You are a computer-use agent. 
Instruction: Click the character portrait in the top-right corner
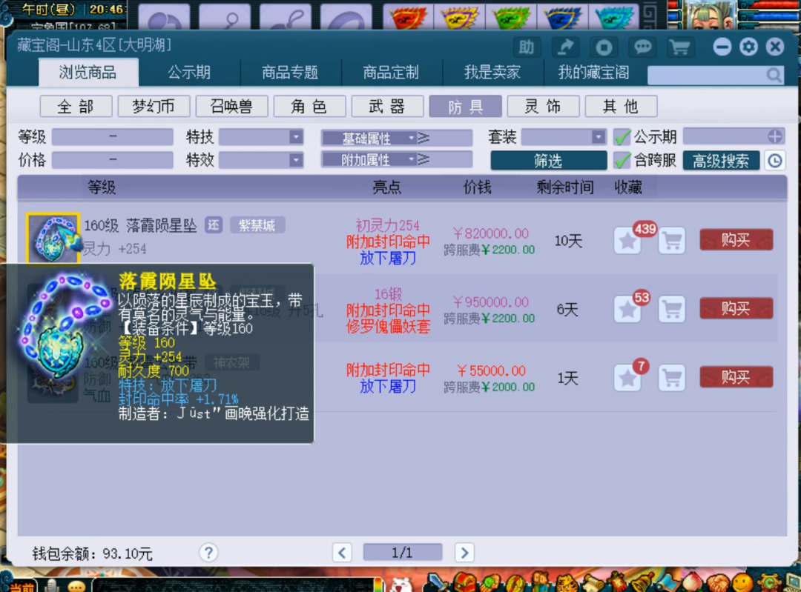pyautogui.click(x=710, y=14)
